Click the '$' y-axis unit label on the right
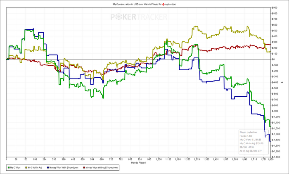This screenshot has height=174, width=289. [282, 82]
